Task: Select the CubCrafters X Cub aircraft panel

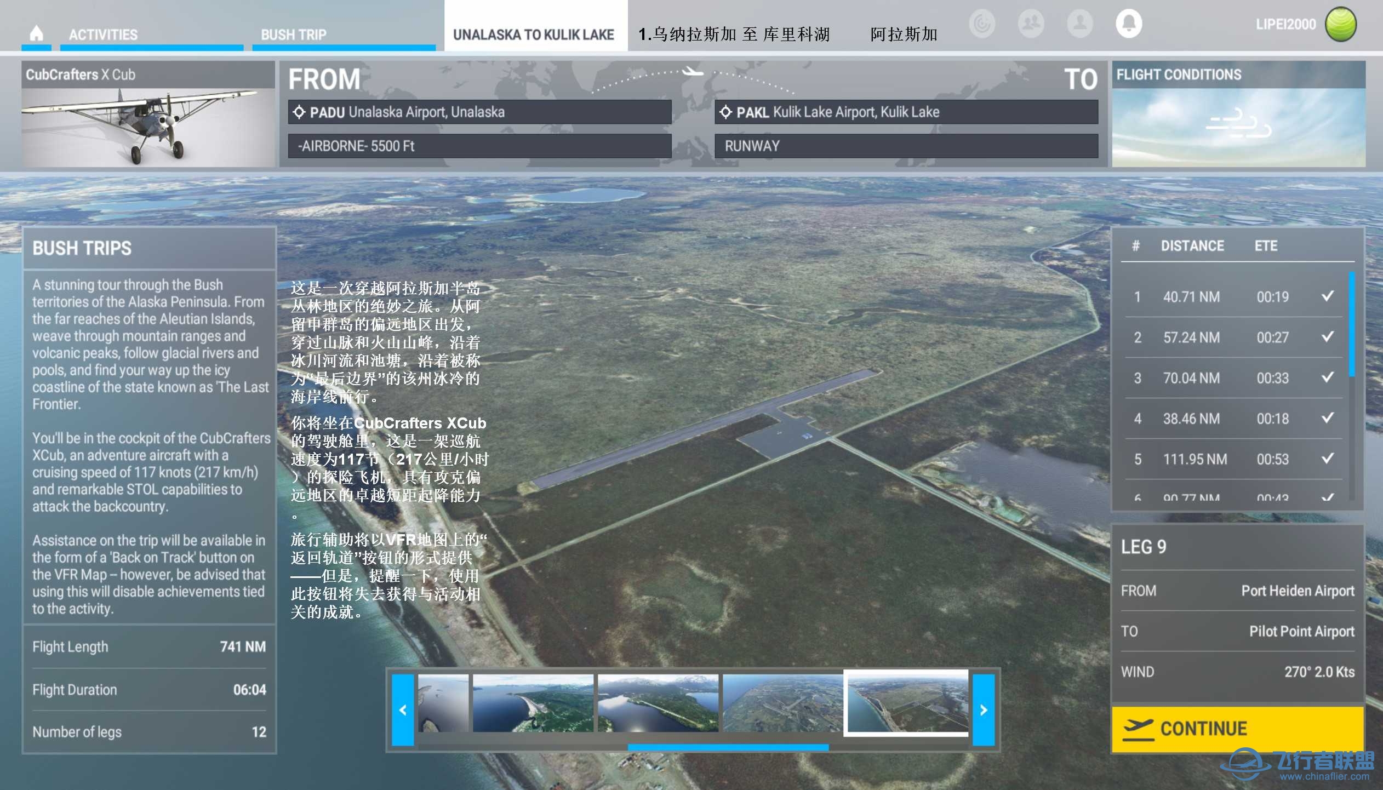Action: (148, 114)
